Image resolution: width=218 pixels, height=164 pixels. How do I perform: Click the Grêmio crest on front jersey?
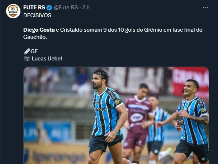(x=101, y=102)
